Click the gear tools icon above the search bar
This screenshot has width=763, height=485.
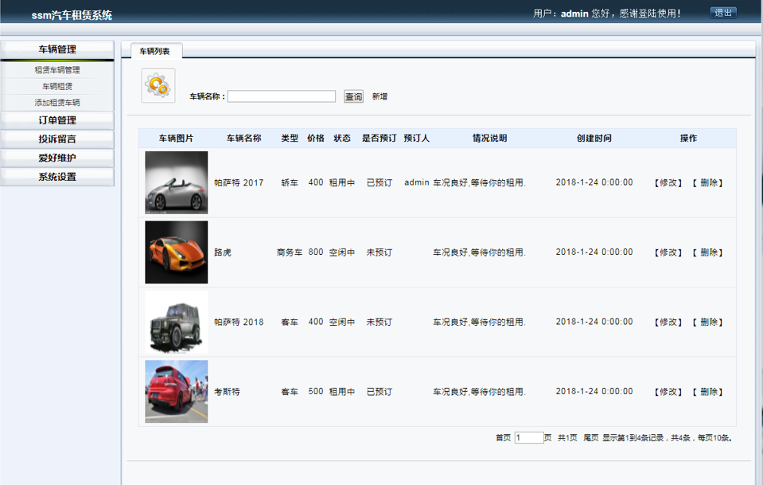157,85
